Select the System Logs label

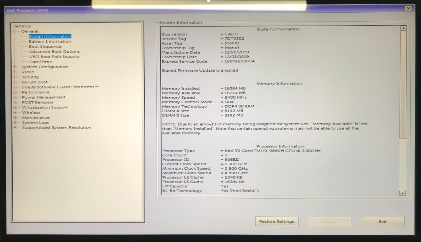(x=36, y=122)
